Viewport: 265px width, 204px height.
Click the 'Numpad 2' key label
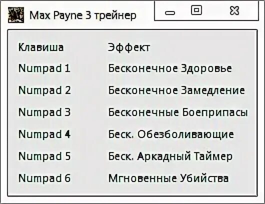coord(44,90)
